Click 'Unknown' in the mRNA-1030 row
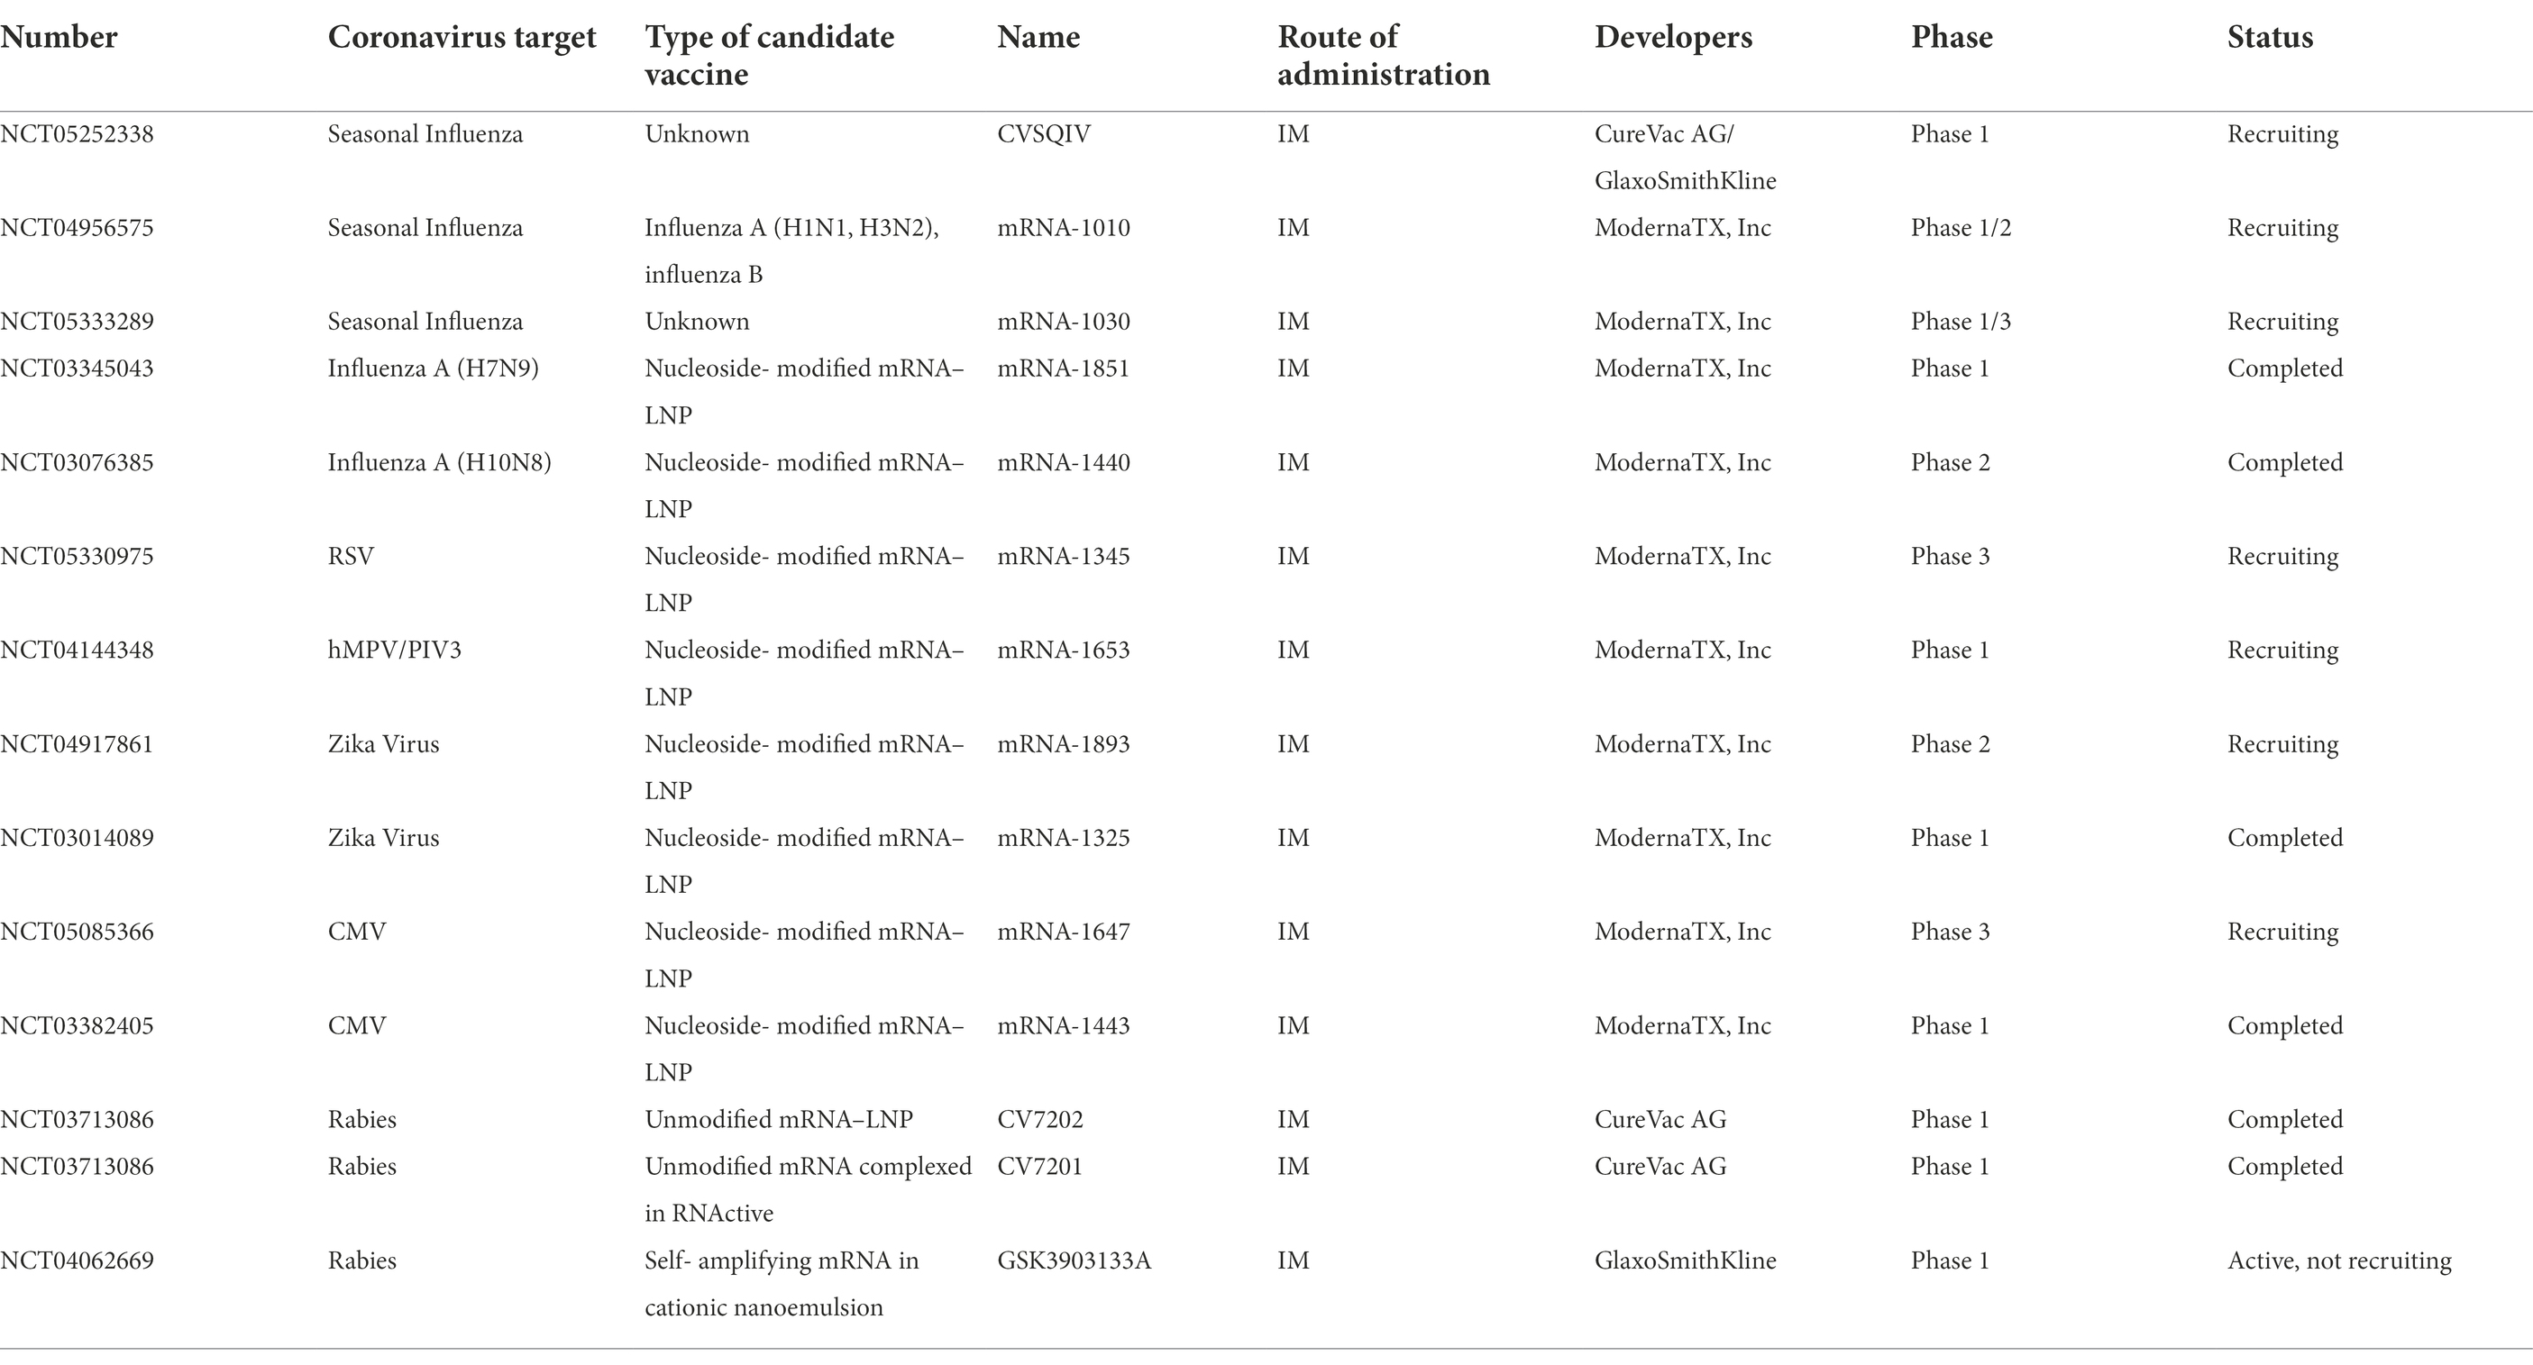This screenshot has width=2533, height=1365. (696, 322)
